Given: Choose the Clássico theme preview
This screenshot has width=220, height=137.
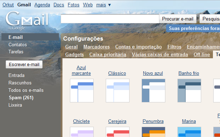Looking at the screenshot, I should pos(117,90).
